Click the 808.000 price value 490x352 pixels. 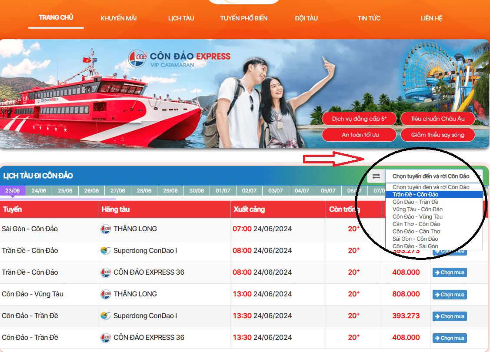click(406, 294)
